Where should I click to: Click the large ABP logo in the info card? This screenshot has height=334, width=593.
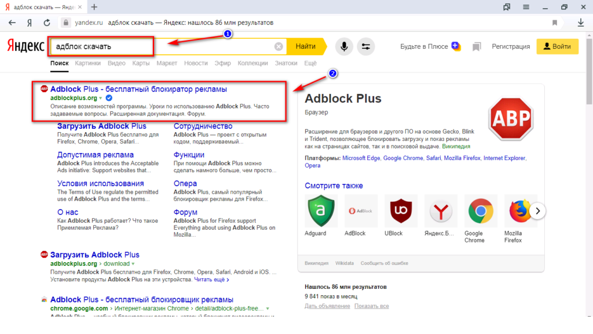pyautogui.click(x=511, y=118)
